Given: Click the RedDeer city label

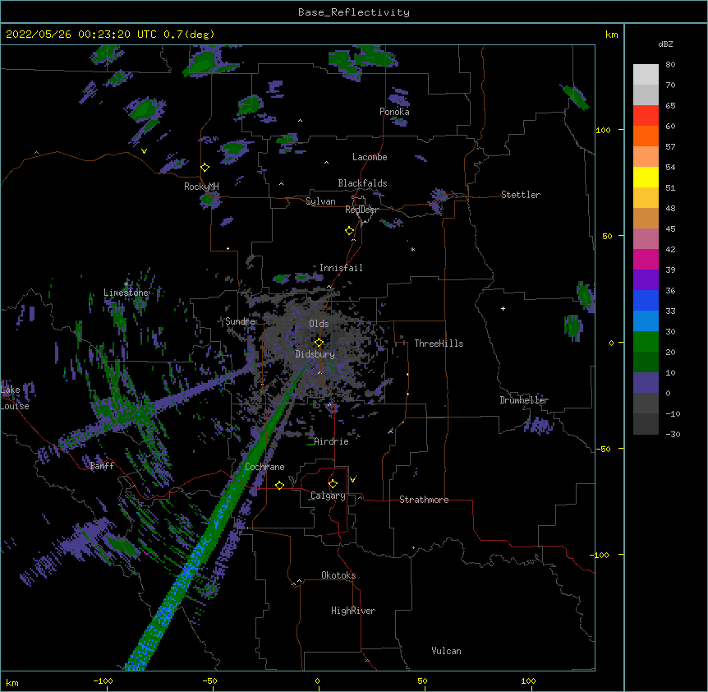Looking at the screenshot, I should coord(361,210).
